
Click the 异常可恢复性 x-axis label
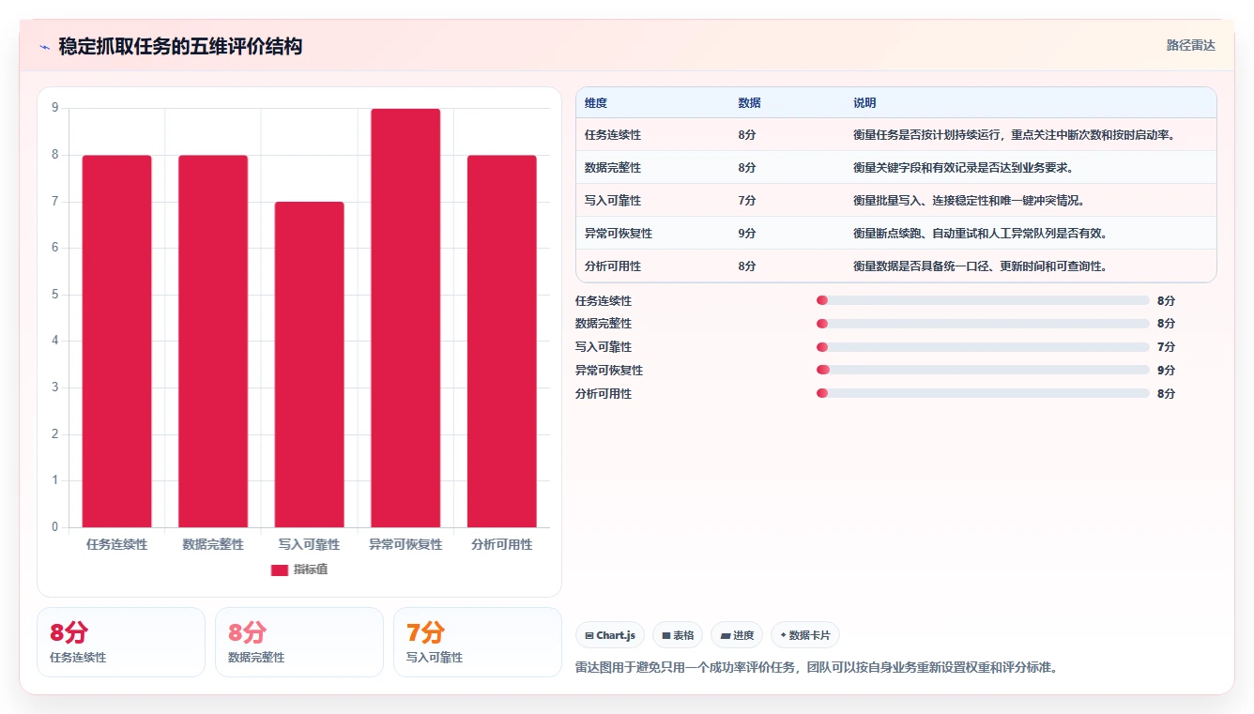tap(405, 544)
